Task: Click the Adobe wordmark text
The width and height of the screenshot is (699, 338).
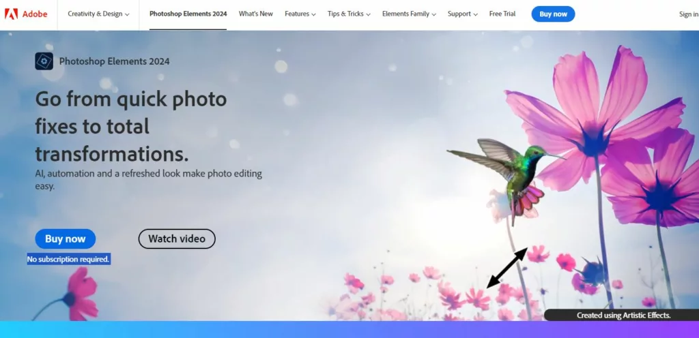Action: coord(35,14)
